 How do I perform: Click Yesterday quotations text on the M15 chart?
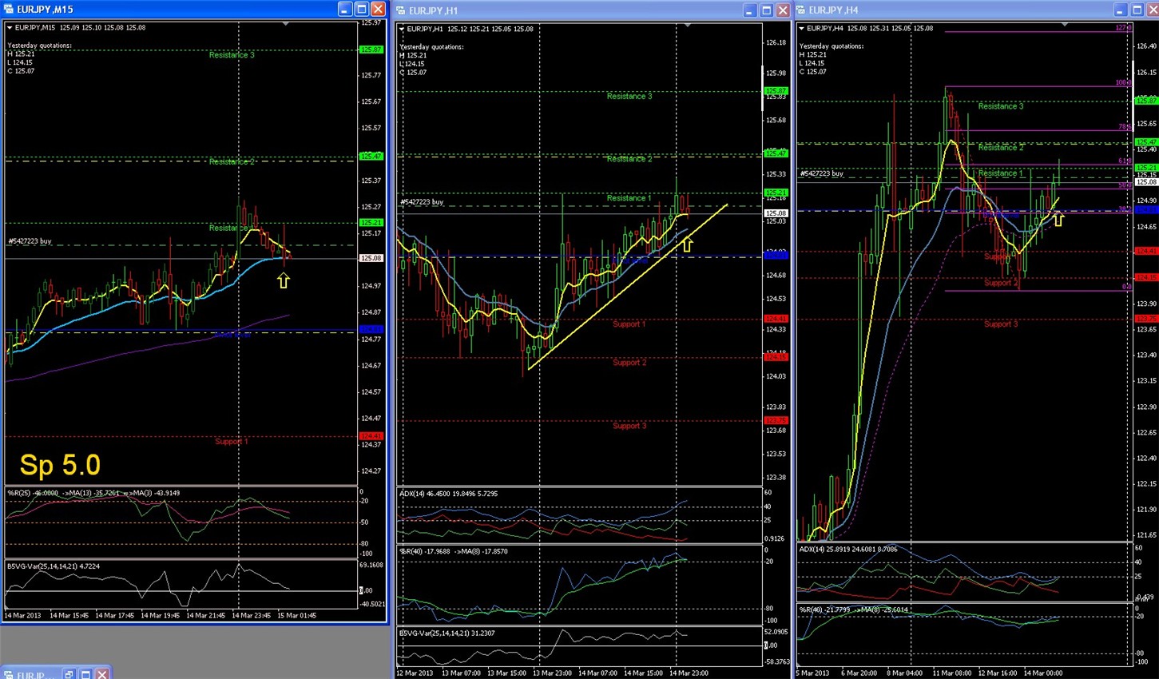(x=40, y=46)
